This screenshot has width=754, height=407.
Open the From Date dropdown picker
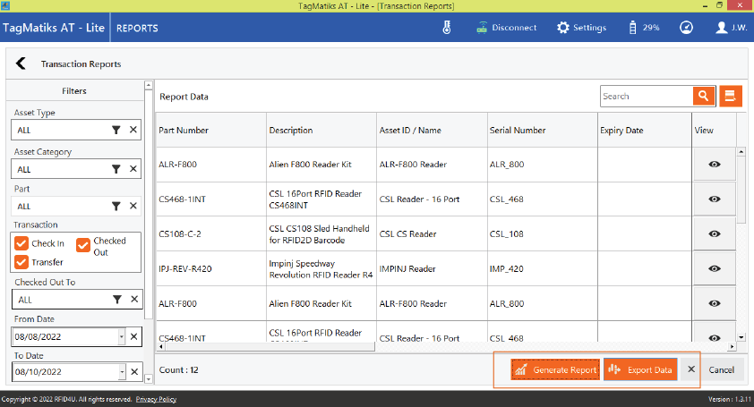(122, 336)
